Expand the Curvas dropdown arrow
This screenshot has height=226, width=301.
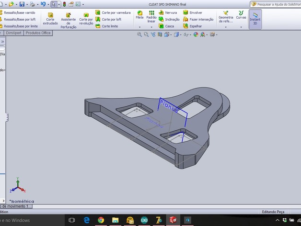[241, 27]
